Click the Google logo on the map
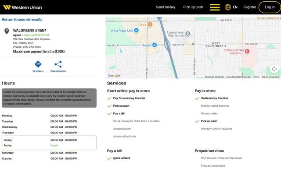The image size is (281, 175). pyautogui.click(x=114, y=76)
